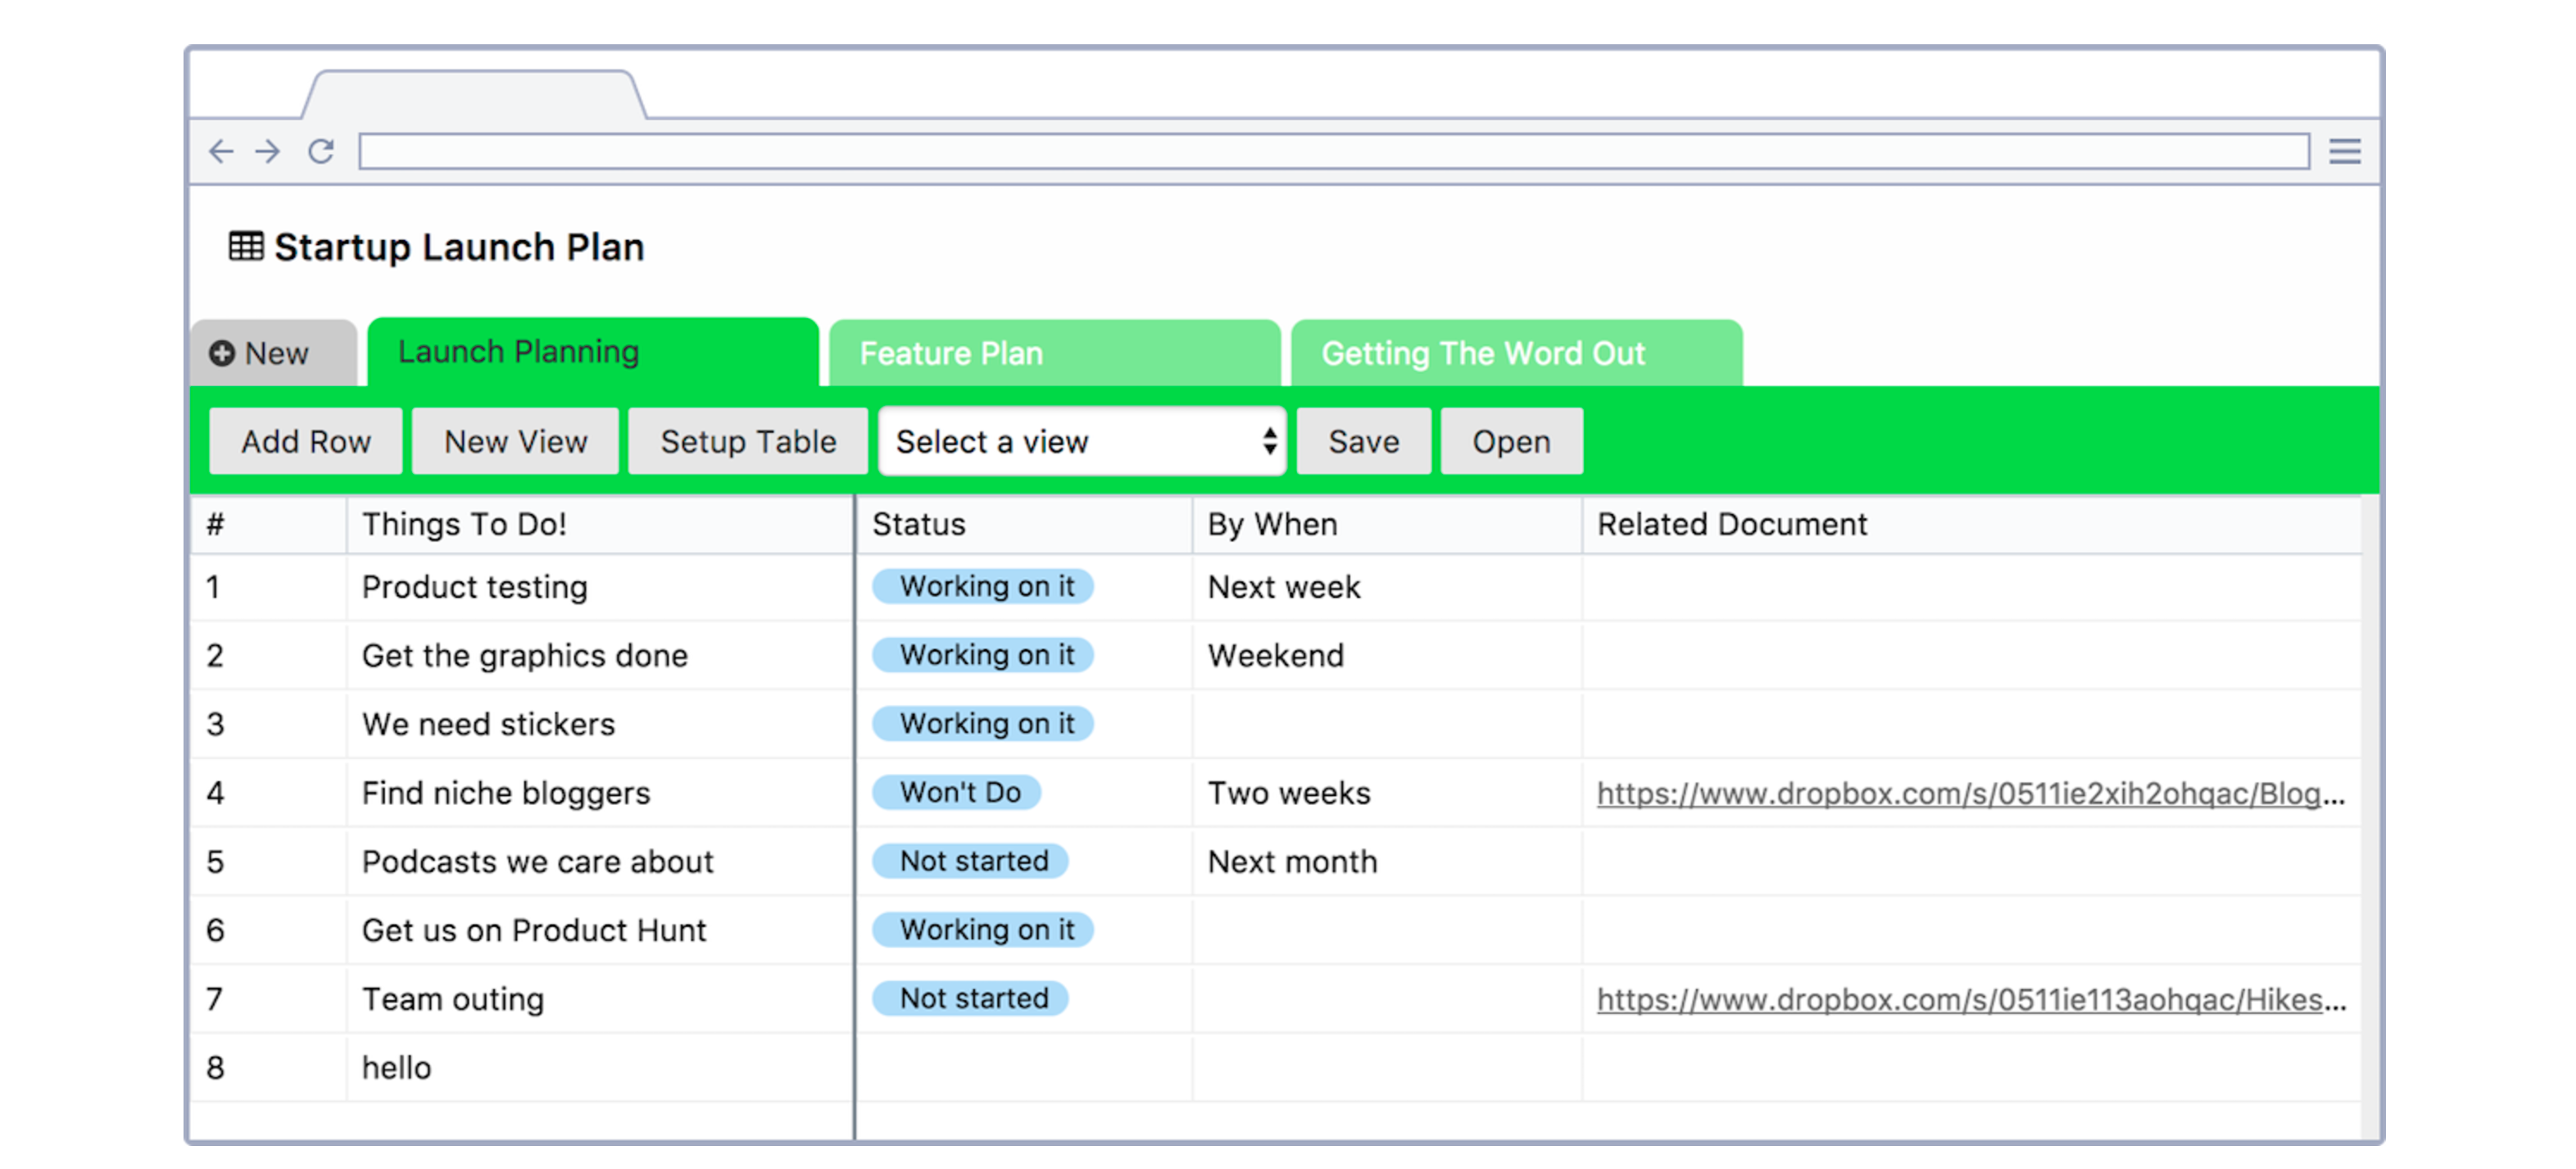Click the # column header
2576x1169 pixels.
point(268,525)
